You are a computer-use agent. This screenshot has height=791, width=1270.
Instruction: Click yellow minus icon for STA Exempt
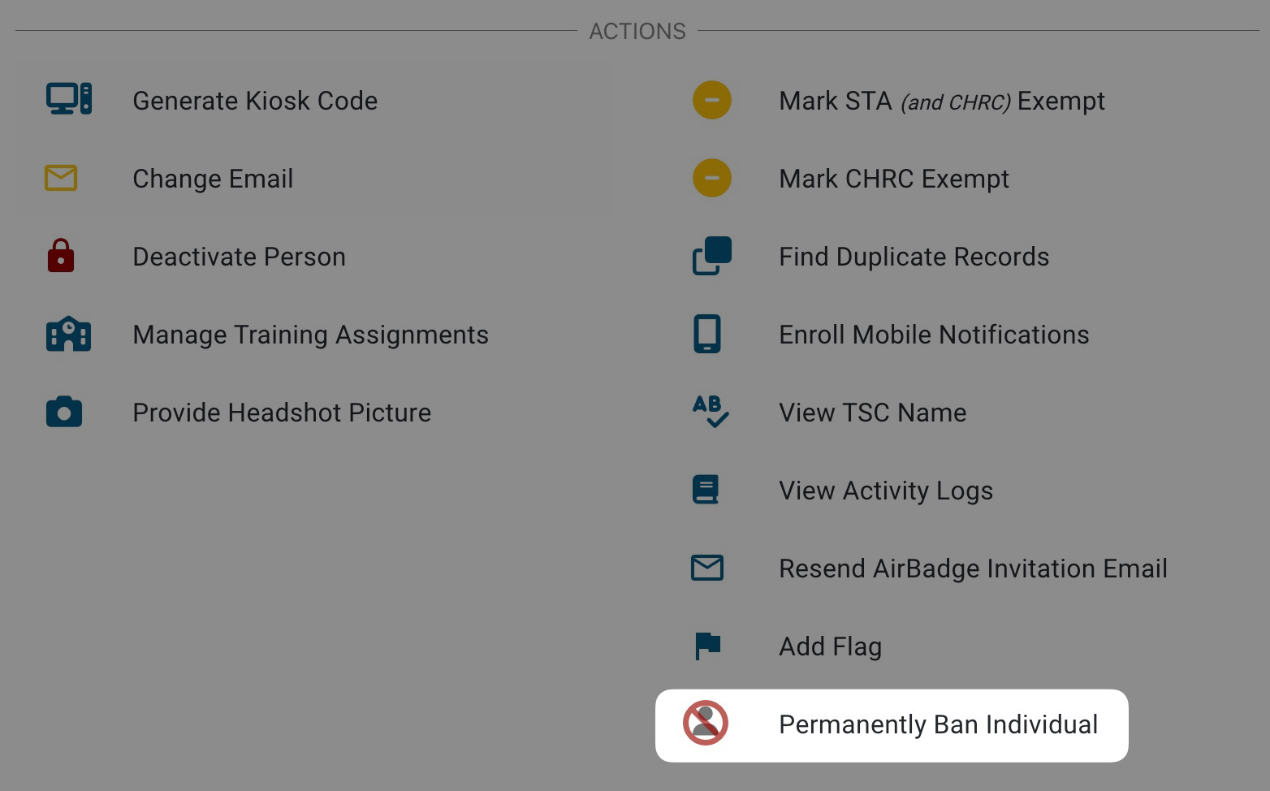[x=711, y=100]
